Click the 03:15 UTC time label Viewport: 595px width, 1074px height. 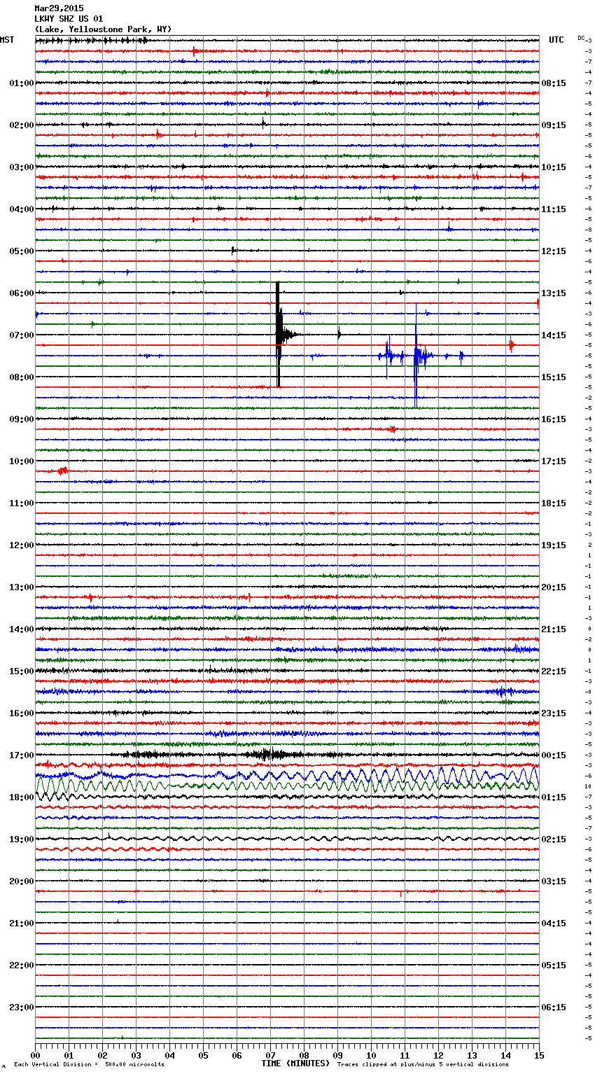pos(554,881)
